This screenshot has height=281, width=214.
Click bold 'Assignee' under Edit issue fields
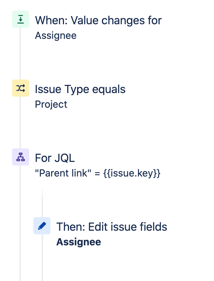[x=79, y=242]
